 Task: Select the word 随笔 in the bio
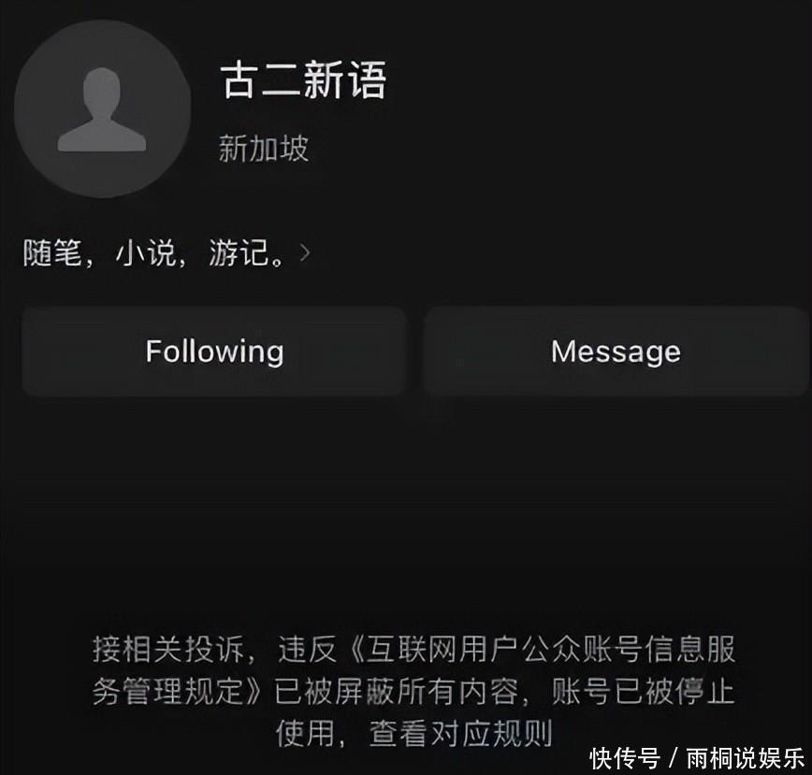pos(52,253)
